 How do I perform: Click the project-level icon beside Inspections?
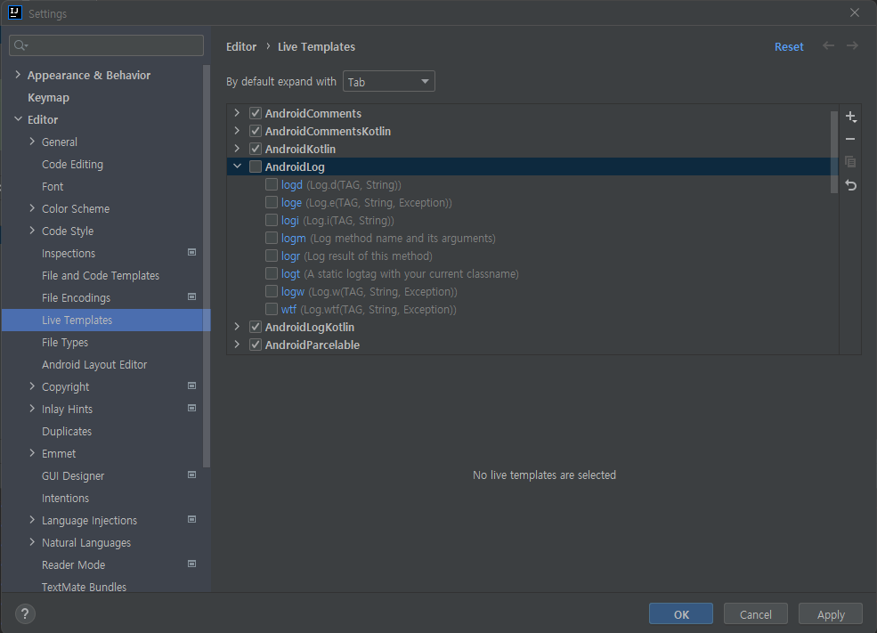click(x=191, y=252)
